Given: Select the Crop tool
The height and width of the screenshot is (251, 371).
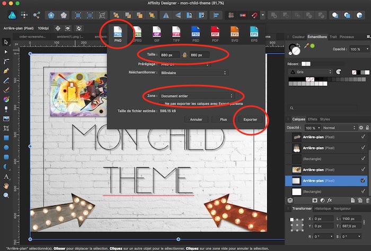Looking at the screenshot, I should 6,128.
